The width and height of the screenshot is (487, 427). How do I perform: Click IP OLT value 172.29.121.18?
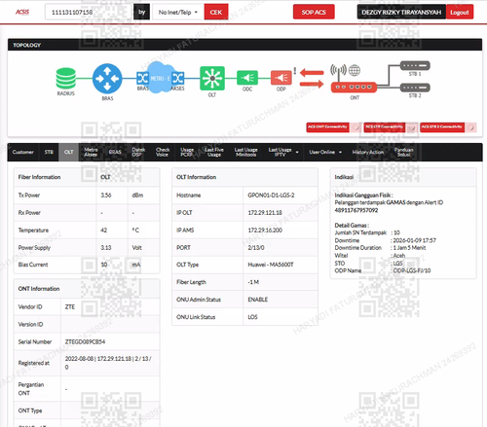point(265,213)
